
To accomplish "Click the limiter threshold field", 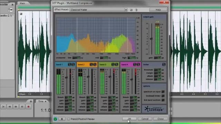I will [x=157, y=70].
